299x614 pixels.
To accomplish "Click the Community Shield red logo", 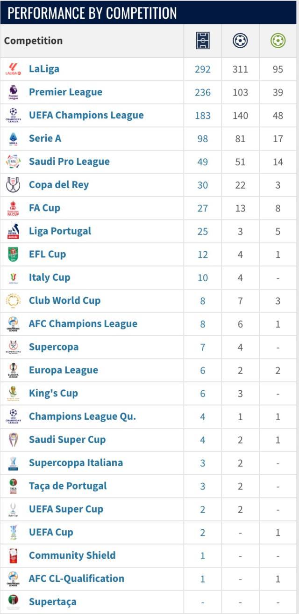I will (13, 556).
